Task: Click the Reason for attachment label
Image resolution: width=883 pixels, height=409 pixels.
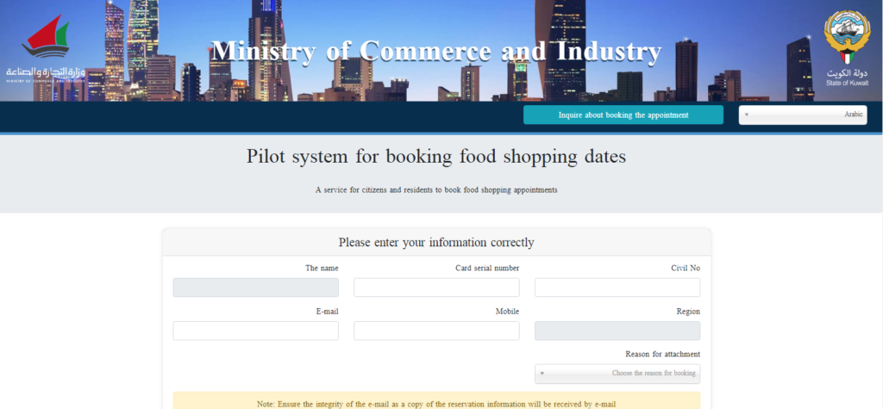Action: (663, 355)
